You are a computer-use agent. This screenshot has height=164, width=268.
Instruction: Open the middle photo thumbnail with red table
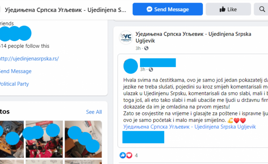pos(44,139)
